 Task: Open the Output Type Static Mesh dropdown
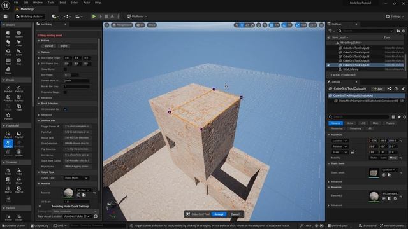coord(76,178)
